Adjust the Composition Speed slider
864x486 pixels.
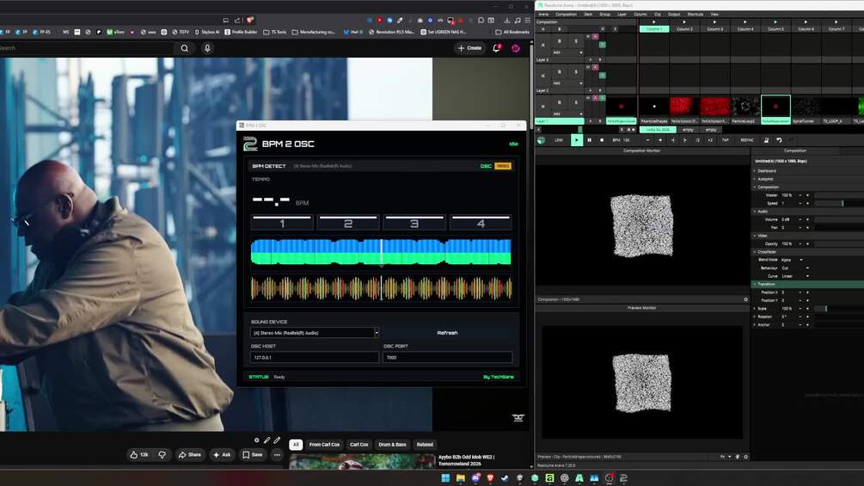coord(839,203)
